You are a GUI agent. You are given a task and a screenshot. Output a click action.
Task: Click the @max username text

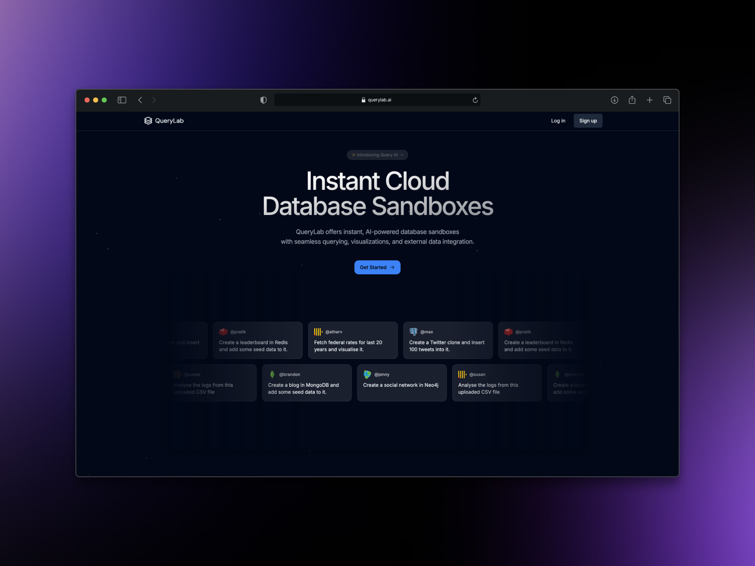[427, 332]
